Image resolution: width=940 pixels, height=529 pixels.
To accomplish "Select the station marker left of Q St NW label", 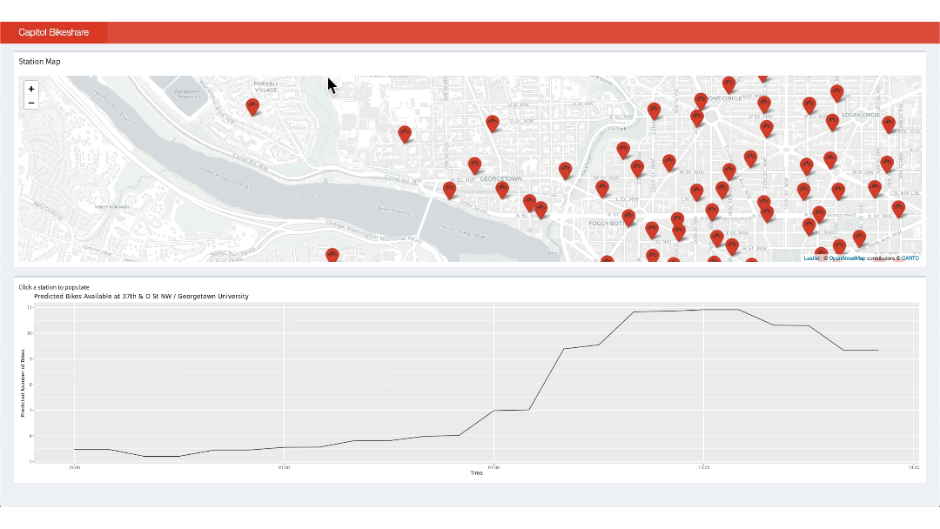I will 493,123.
